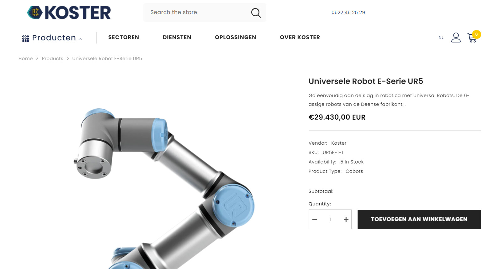Click the Producten grid icon
Screen dimensions: 494x269
25,39
